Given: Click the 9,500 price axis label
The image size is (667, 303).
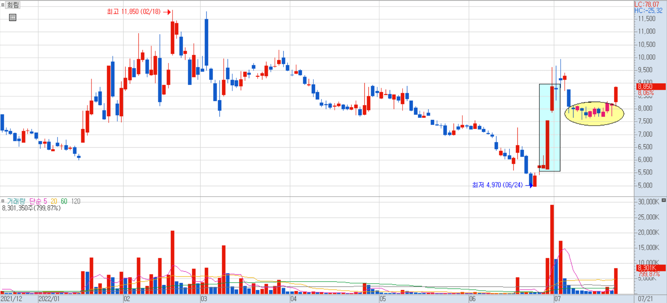Looking at the screenshot, I should click(645, 70).
